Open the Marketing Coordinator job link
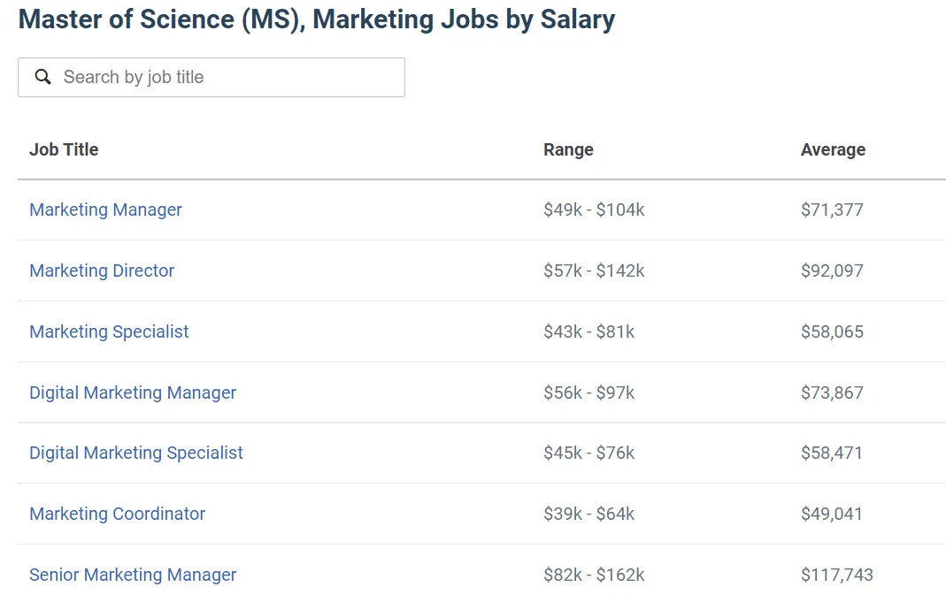Image resolution: width=946 pixels, height=602 pixels. [117, 514]
